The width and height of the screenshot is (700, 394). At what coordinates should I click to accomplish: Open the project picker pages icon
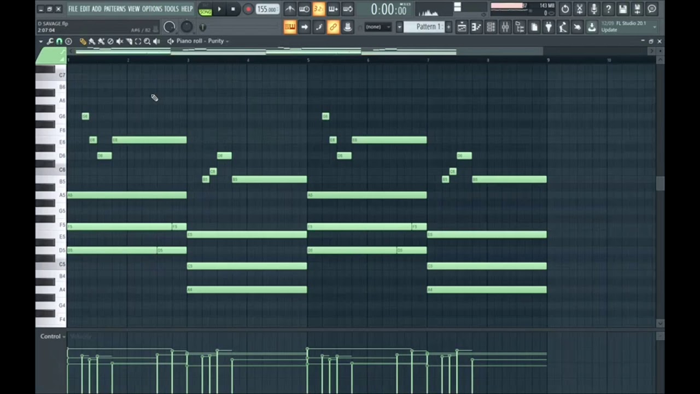tap(534, 27)
